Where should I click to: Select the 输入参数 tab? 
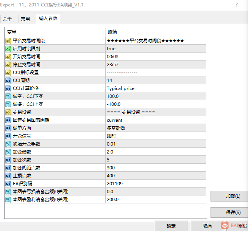(x=48, y=19)
